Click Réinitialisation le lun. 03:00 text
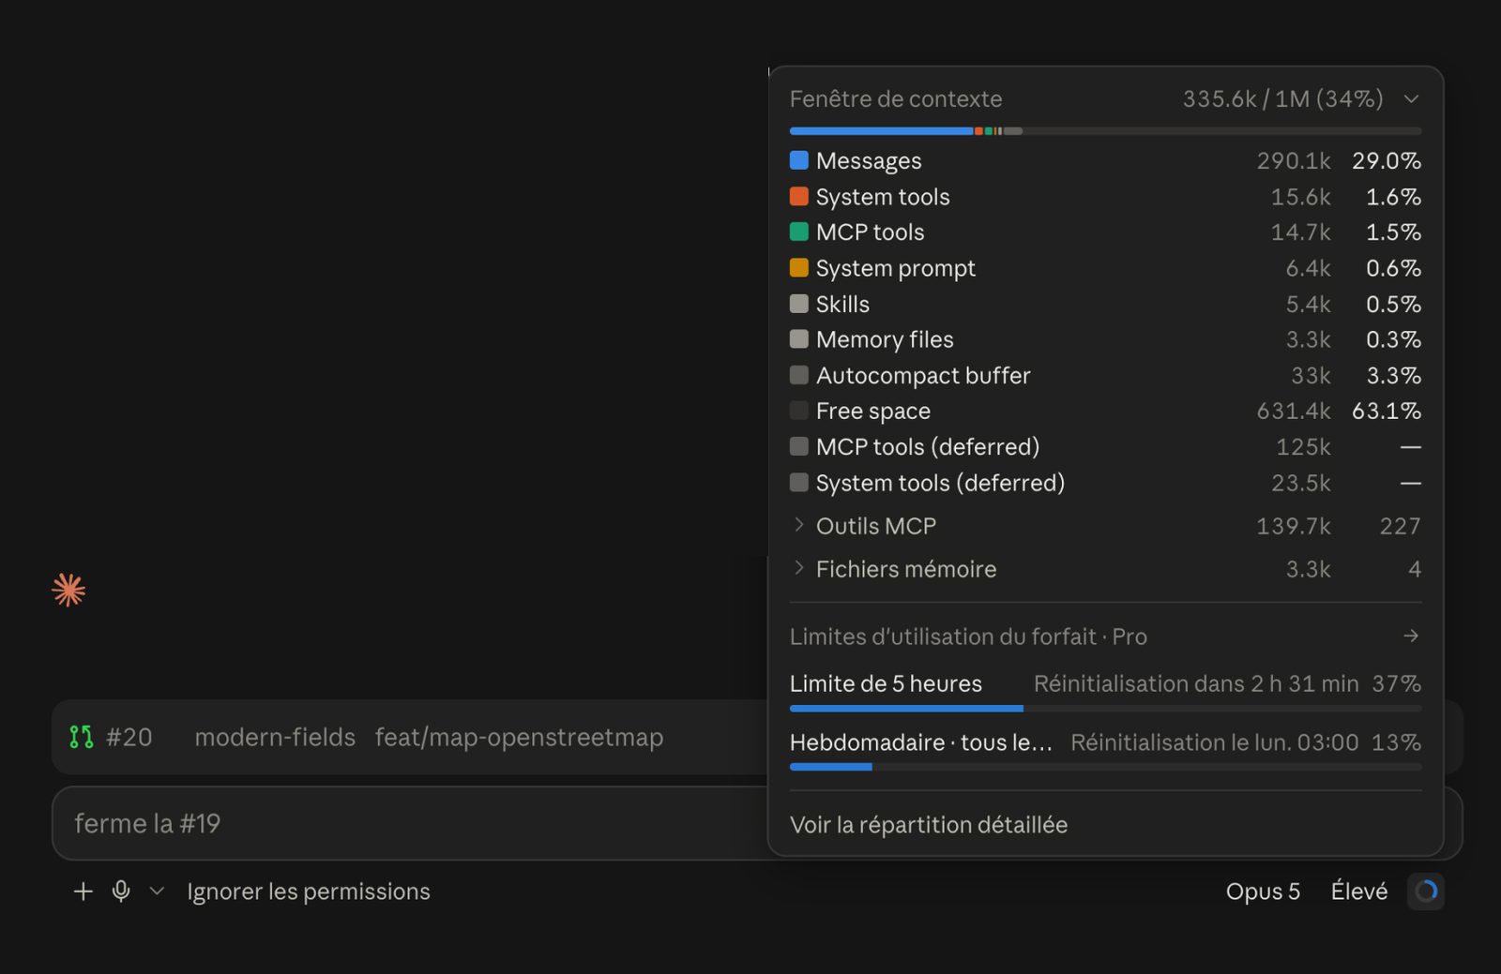 pyautogui.click(x=1215, y=742)
